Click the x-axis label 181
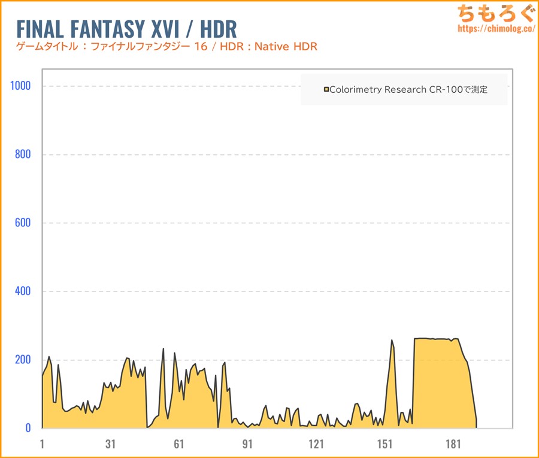This screenshot has width=539, height=458. coord(453,444)
